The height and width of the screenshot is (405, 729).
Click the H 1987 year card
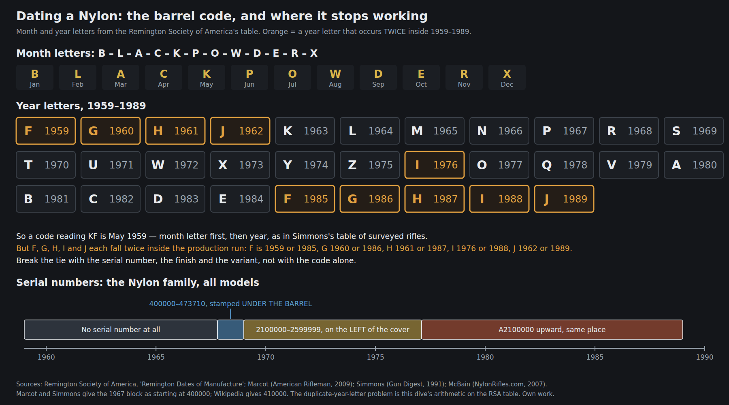pos(435,199)
